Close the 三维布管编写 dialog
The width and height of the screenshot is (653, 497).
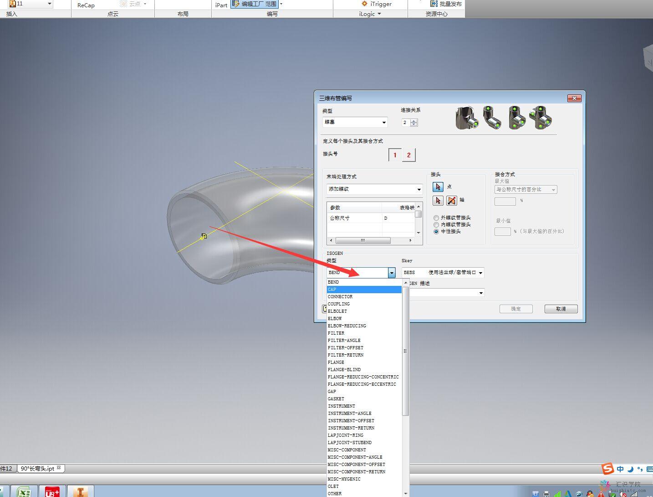(x=574, y=98)
